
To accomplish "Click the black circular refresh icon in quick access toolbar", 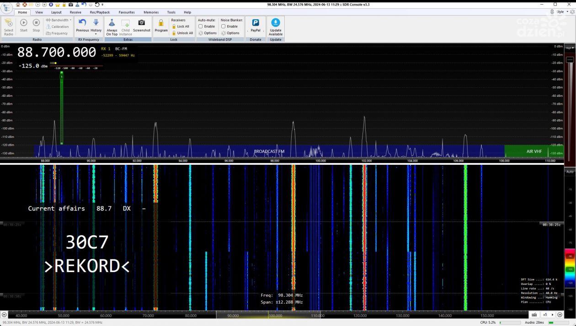I will 97,5.
